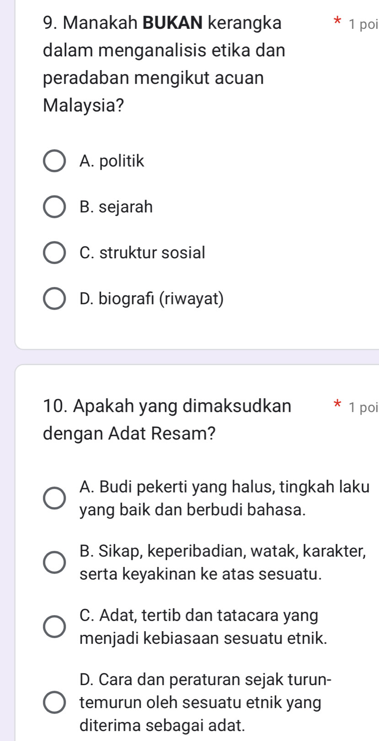
Task: Select radio for Cara dan peraturan sejak turun-temurun
Action: click(54, 702)
